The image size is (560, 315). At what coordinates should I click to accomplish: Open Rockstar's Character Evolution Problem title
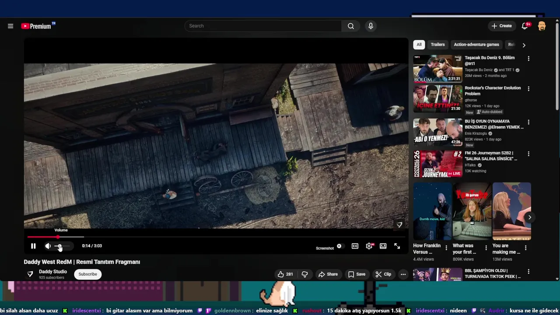(x=493, y=91)
